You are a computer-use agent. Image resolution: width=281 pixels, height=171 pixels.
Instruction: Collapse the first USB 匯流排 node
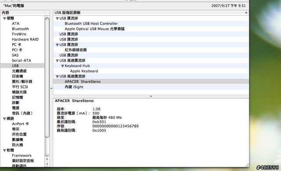[57, 18]
